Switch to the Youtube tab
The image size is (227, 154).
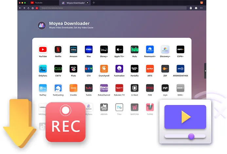point(36,3)
